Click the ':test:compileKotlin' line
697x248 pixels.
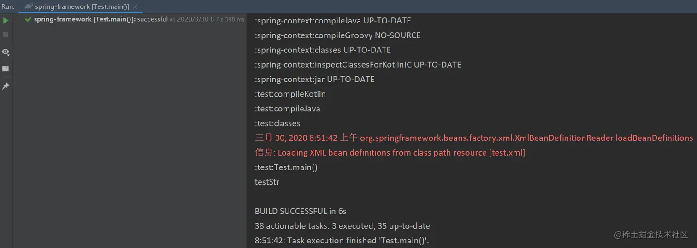(x=290, y=94)
